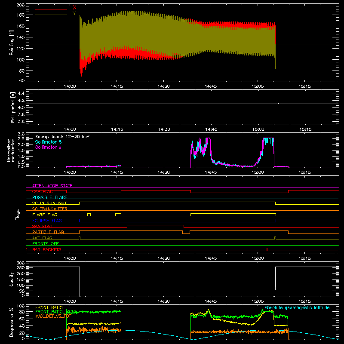The height and width of the screenshot is (344, 344).
Task: Click the SC_IN_SUNLIGHT flag label
Action: coord(49,203)
